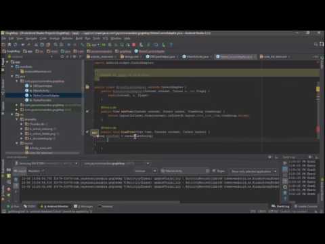Click the gear icon in Event Log header
Screen dimensions: 325x244
pos(311,157)
